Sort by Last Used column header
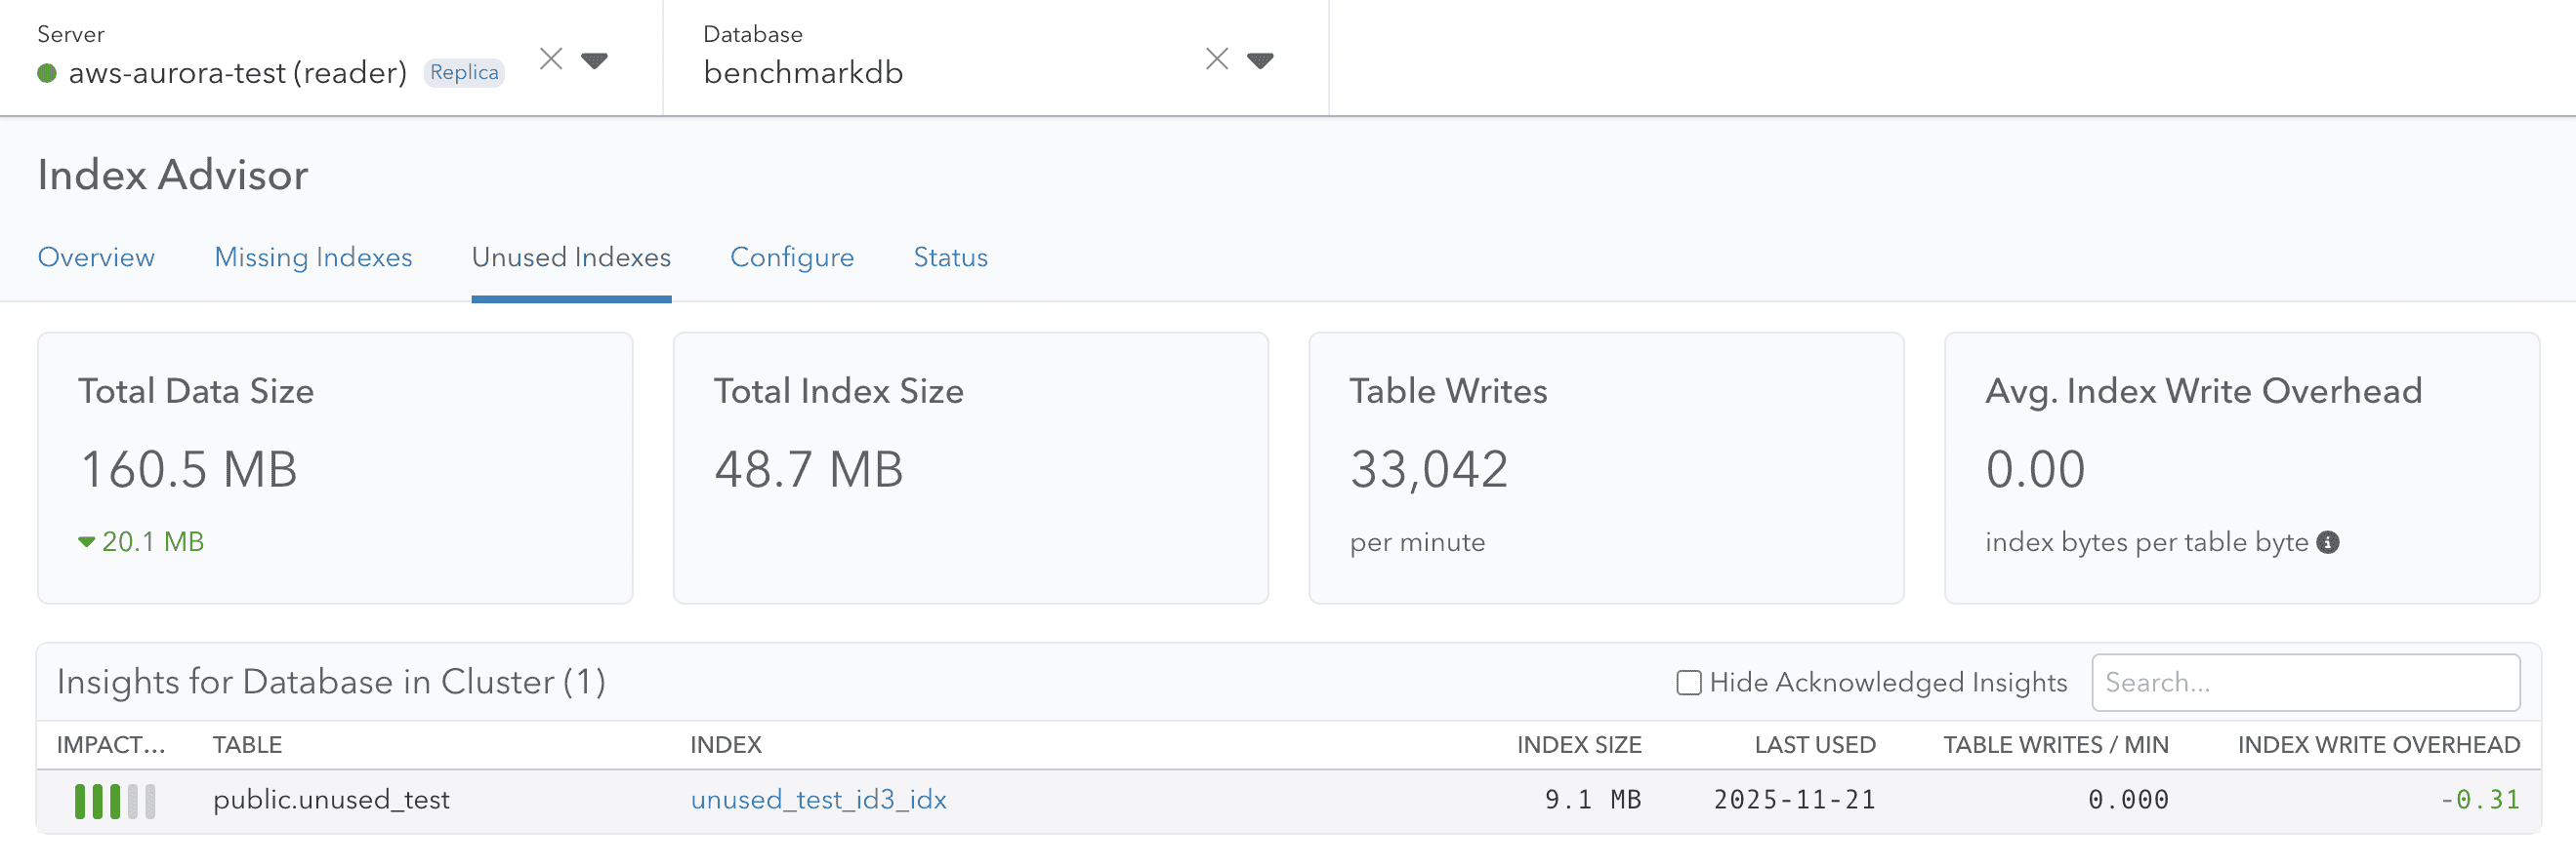The image size is (2576, 866). pos(1814,745)
